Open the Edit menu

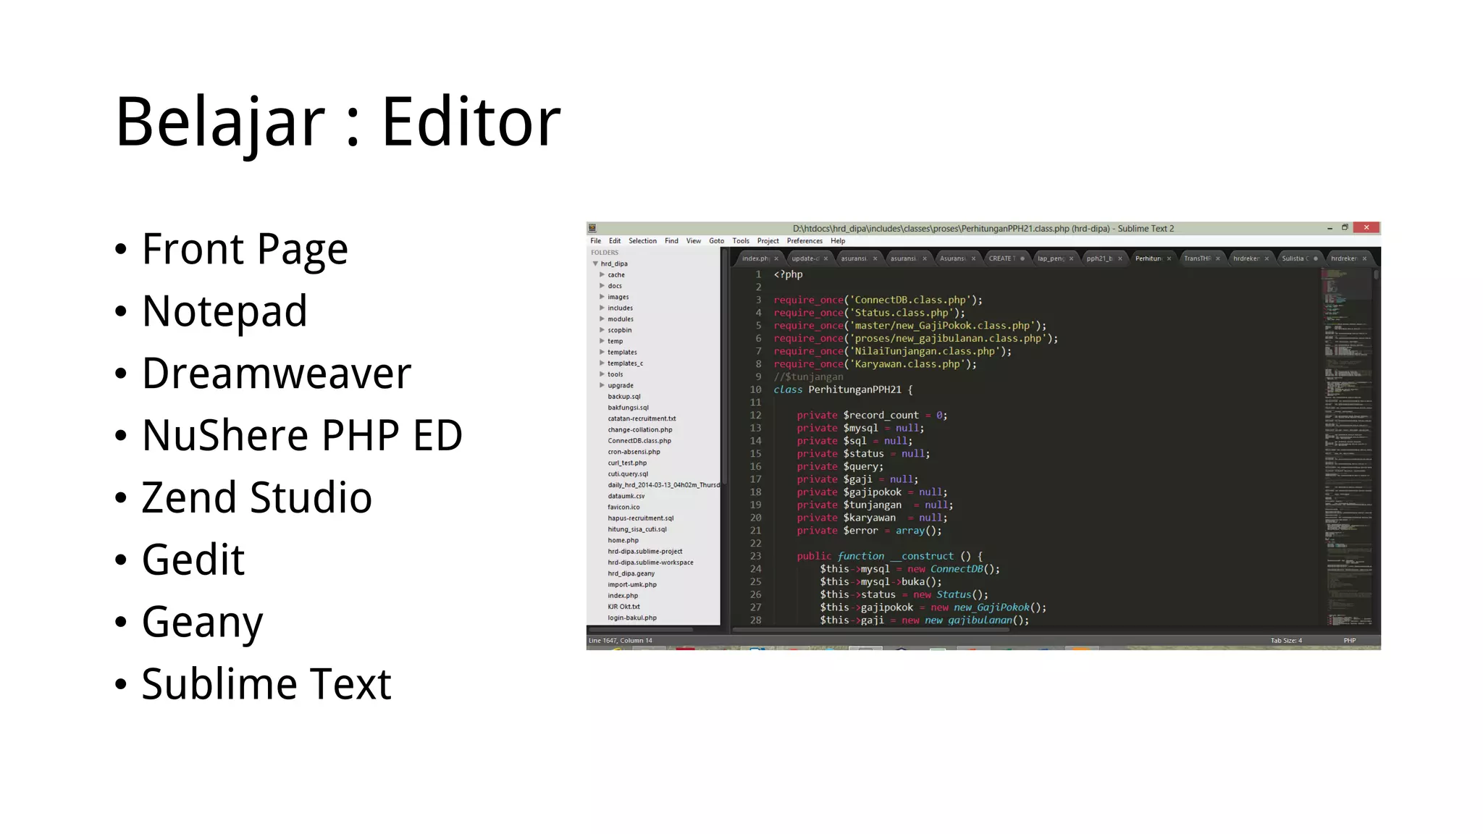615,241
